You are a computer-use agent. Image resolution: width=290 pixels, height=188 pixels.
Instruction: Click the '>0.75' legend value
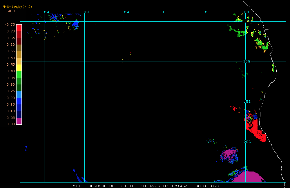pos(10,25)
